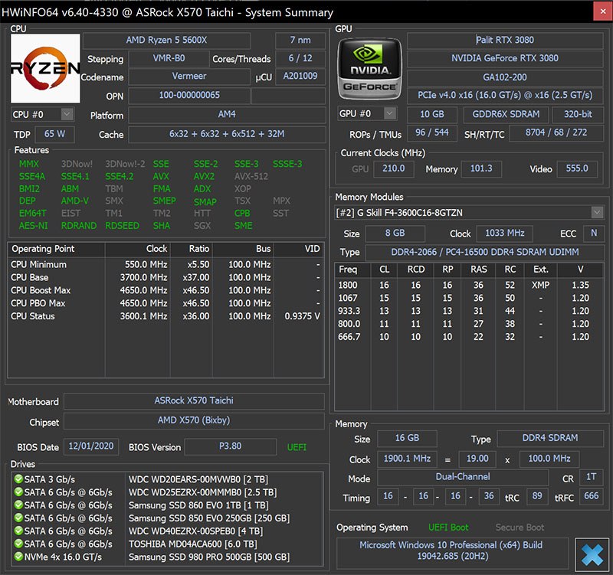Click the Ryzen CPU logo image
The width and height of the screenshot is (613, 575).
coord(45,68)
